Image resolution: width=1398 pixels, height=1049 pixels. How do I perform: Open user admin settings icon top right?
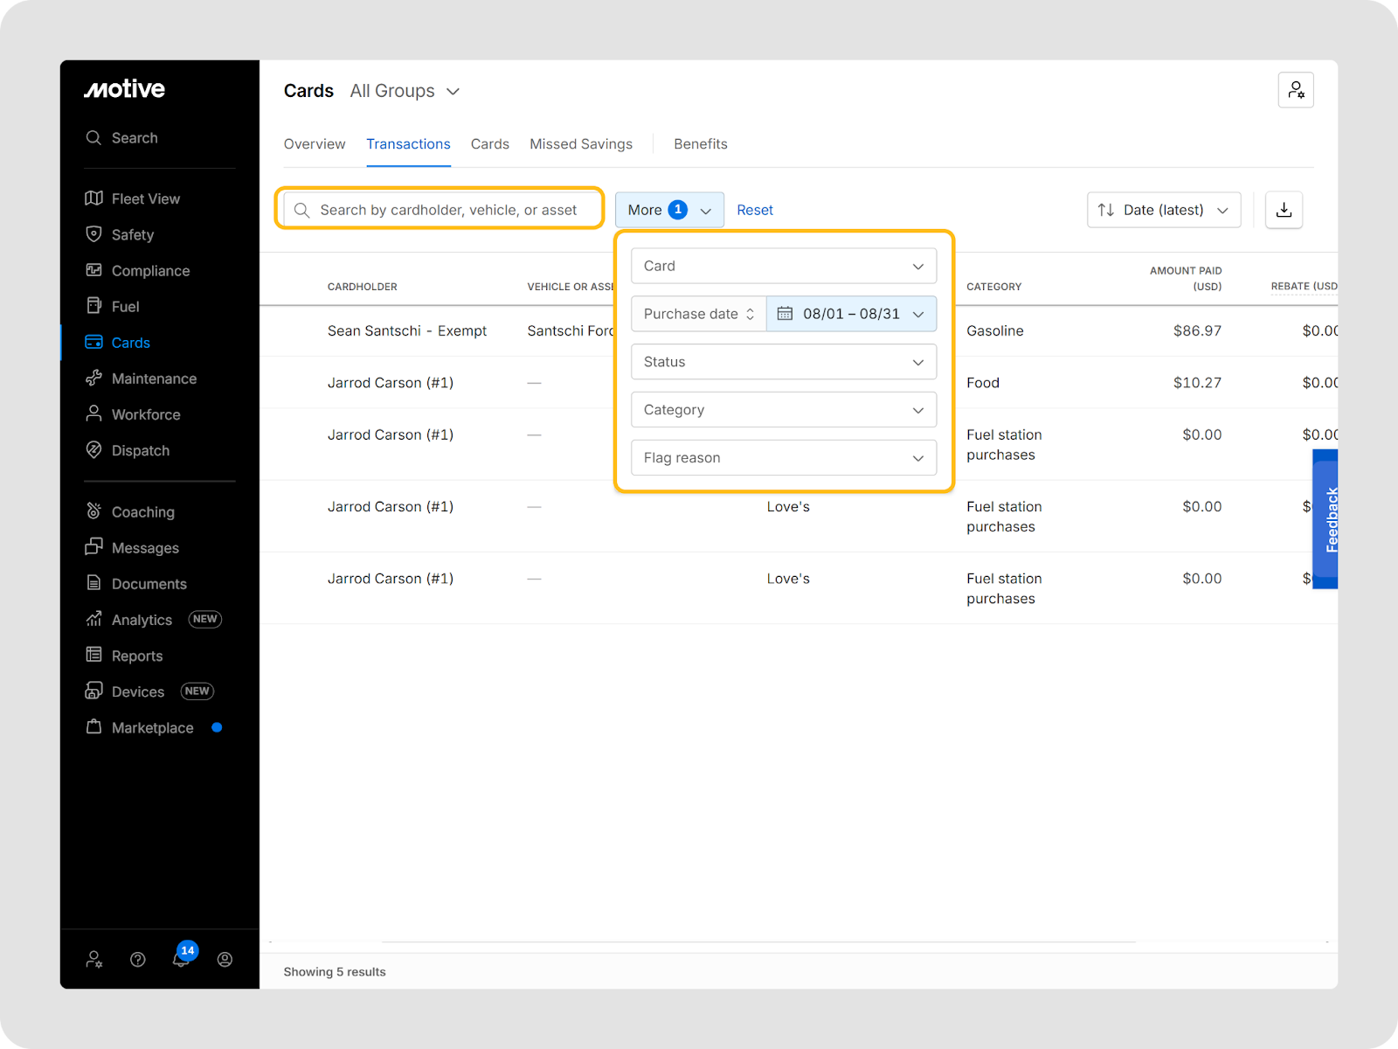(x=1296, y=90)
